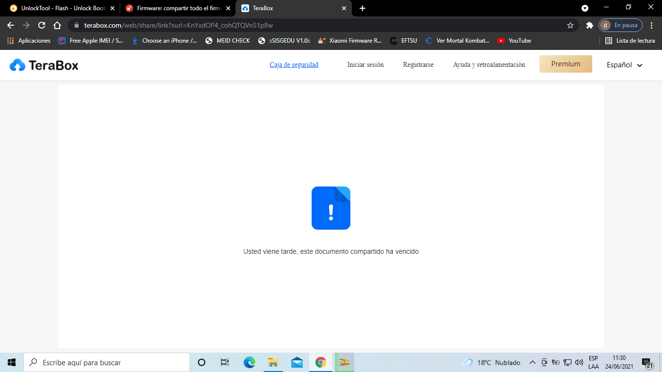This screenshot has height=372, width=662.
Task: Click the expired share message text
Action: (x=331, y=252)
